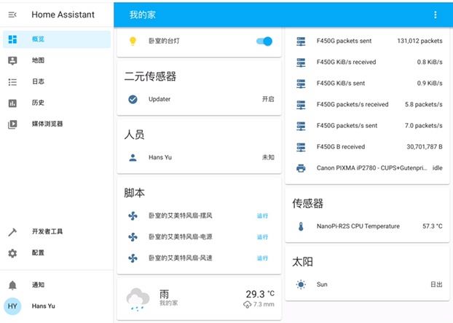Viewport: 453px width, 323px height.
Task: Click the rainy cloud weather icon
Action: pos(138,299)
